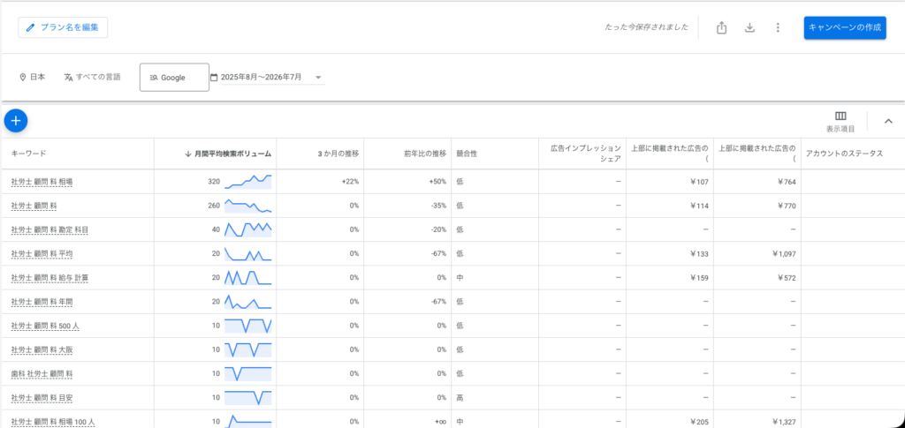Viewport: 905px width, 428px height.
Task: Select keyword 社労士 顧問 料 500 人
Action: coord(45,326)
